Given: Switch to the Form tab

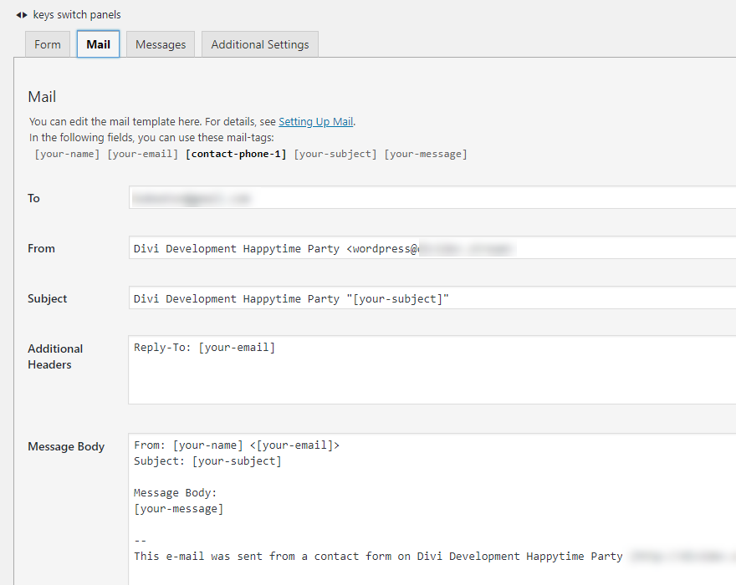Looking at the screenshot, I should [x=48, y=44].
